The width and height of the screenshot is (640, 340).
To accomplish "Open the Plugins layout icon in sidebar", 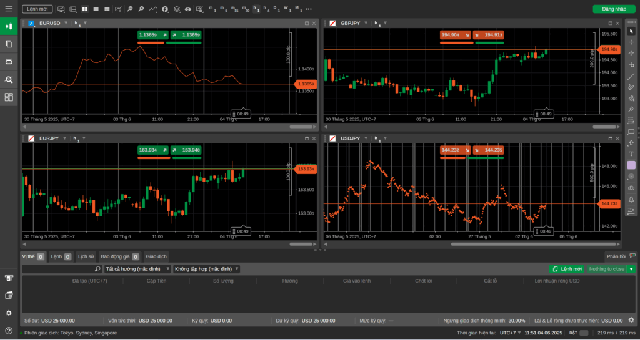I will click(x=9, y=97).
